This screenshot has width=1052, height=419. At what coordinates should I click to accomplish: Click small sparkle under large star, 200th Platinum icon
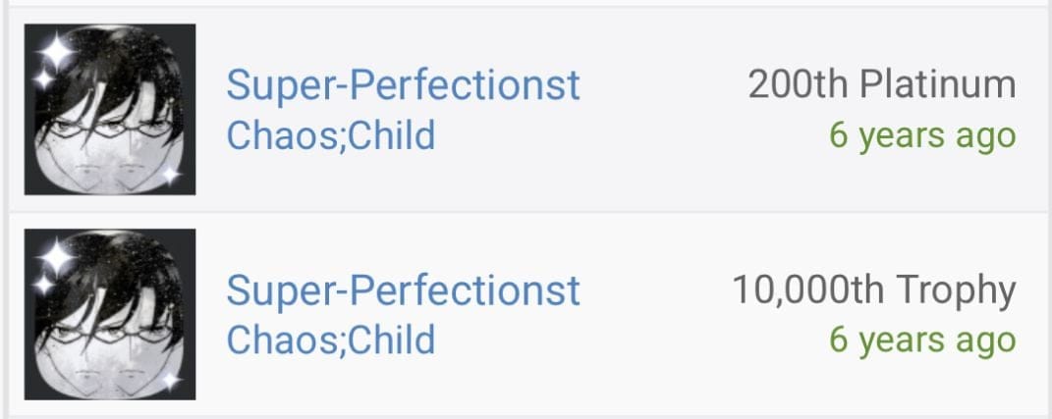click(x=43, y=79)
